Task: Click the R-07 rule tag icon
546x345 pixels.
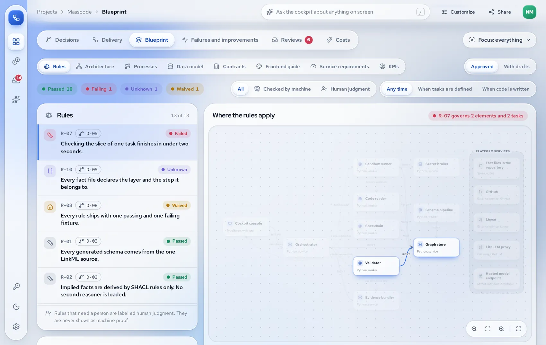Action: [x=50, y=135]
